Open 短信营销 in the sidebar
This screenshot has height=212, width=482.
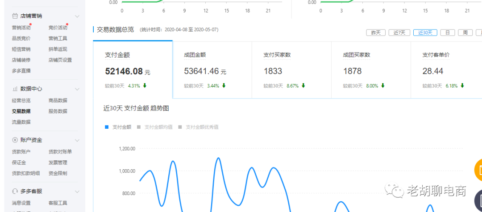click(21, 49)
